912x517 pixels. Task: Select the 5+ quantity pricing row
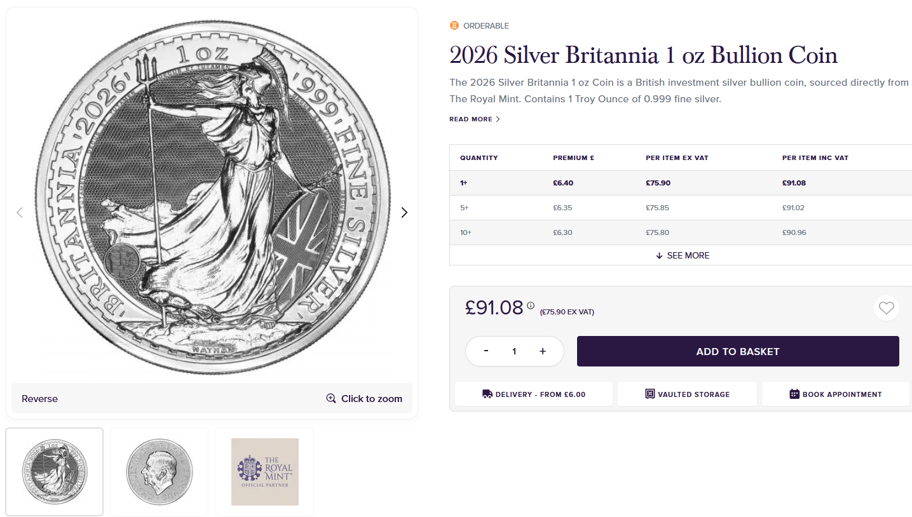click(680, 208)
